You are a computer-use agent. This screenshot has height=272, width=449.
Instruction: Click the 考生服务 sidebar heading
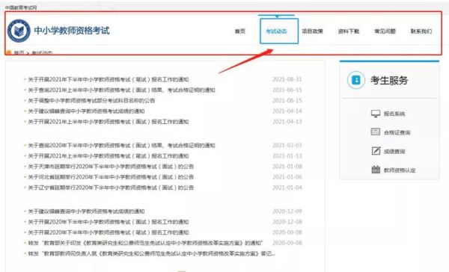point(389,81)
